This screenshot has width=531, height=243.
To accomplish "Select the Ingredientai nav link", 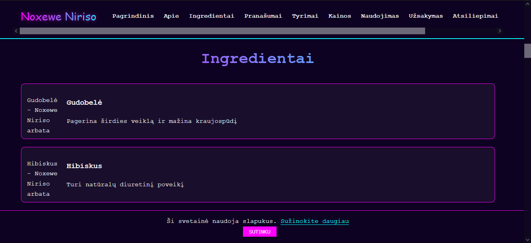I will pos(212,16).
